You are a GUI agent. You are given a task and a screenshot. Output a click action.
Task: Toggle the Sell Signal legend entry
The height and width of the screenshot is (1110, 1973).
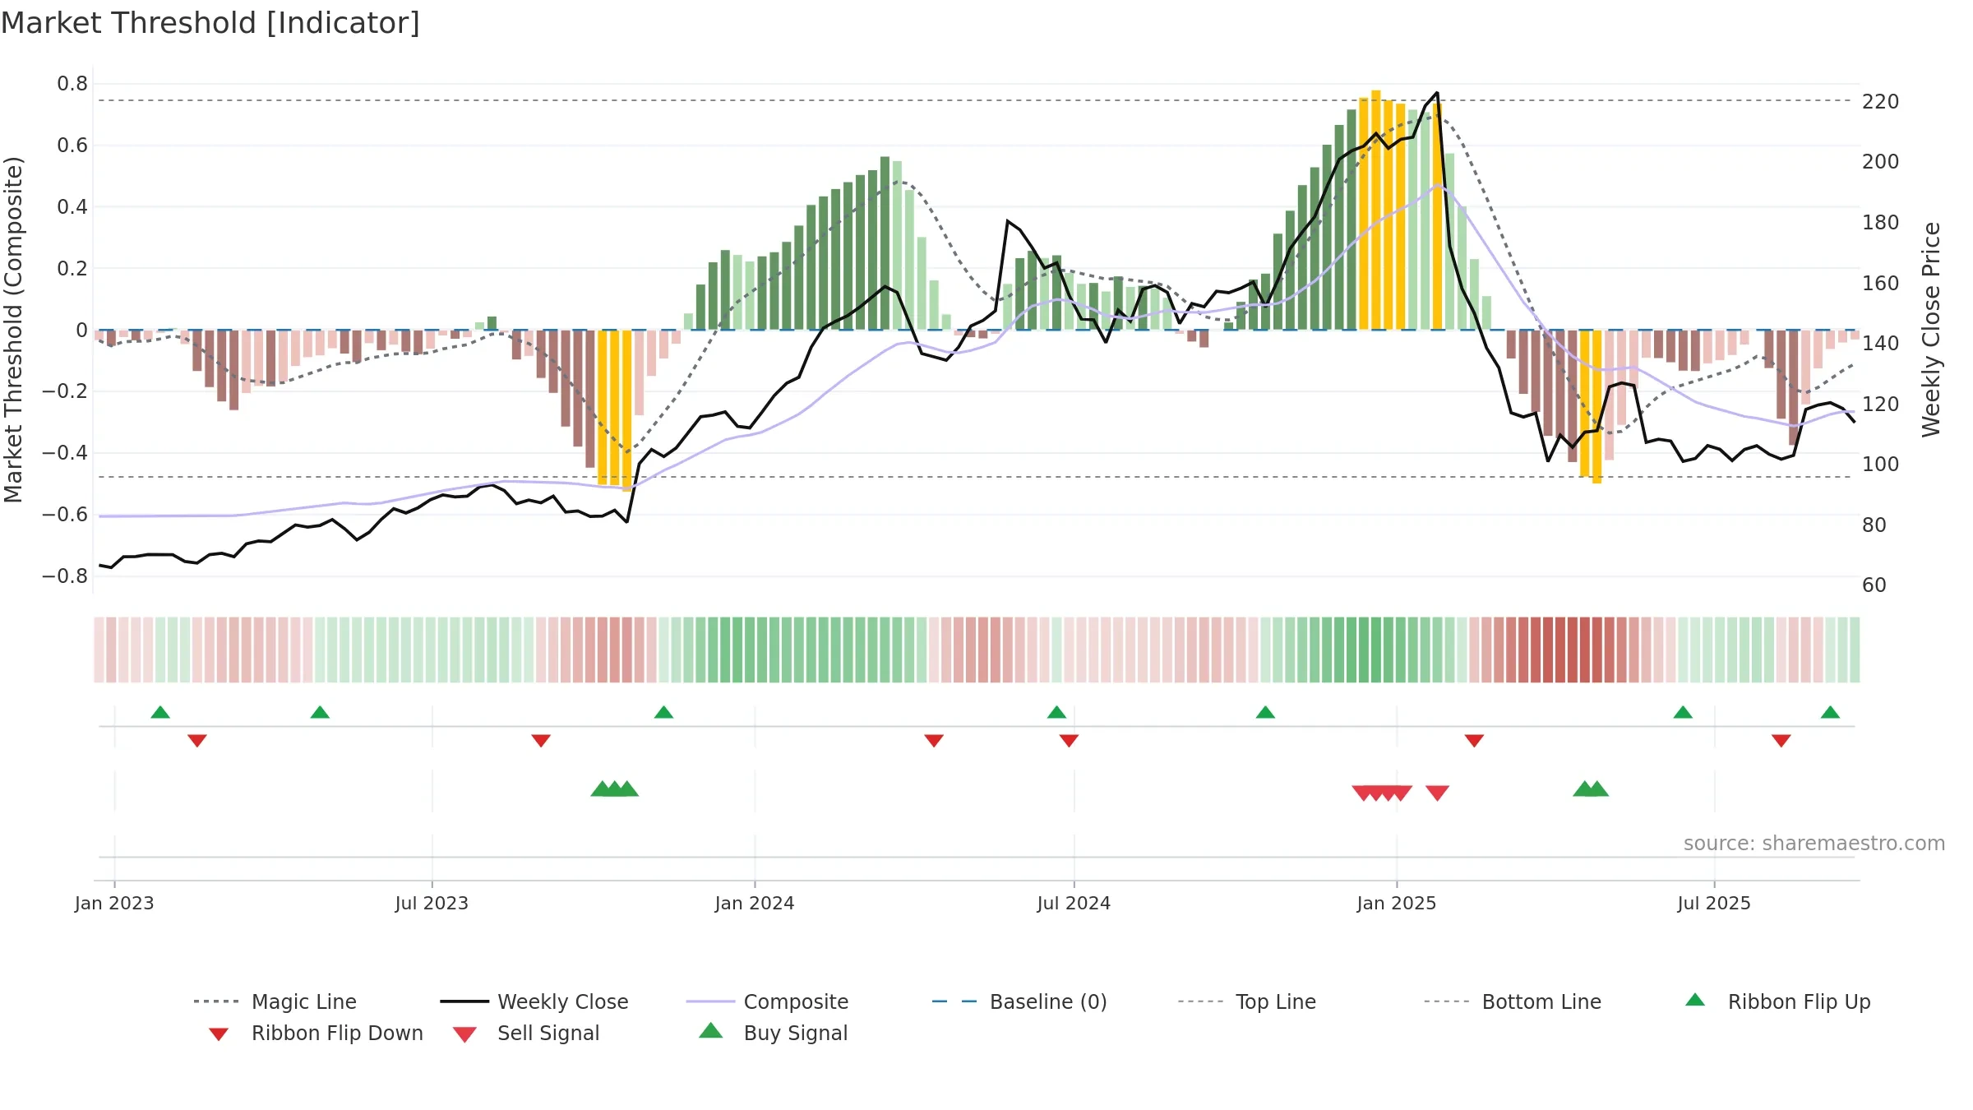pyautogui.click(x=526, y=1033)
